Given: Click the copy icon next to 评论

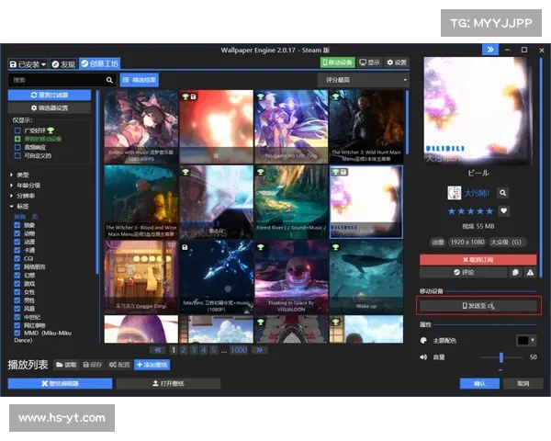Looking at the screenshot, I should tap(515, 272).
